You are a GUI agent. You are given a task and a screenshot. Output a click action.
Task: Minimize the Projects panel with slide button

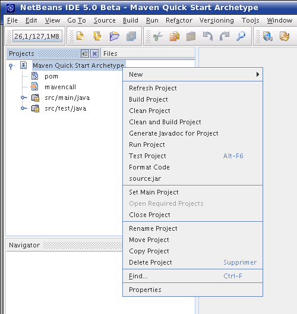point(85,54)
